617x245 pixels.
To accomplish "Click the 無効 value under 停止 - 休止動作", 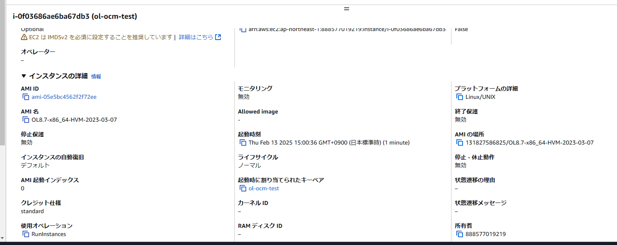I will (x=460, y=166).
